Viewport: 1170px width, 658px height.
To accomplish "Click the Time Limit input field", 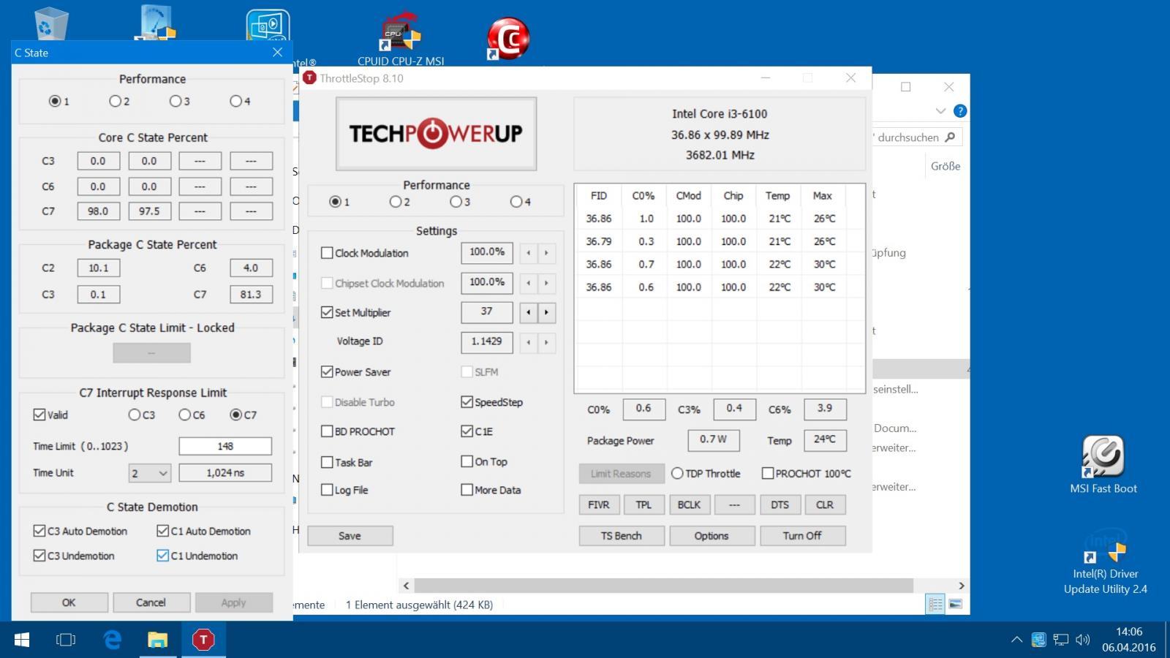I will tap(225, 446).
